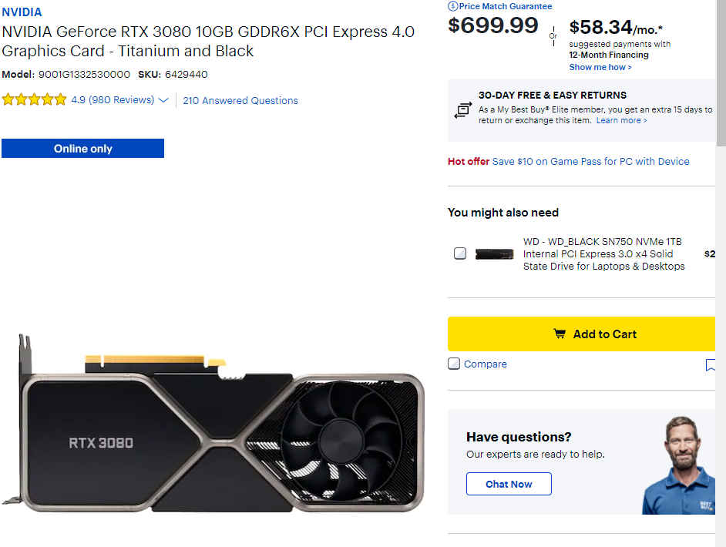Expand the 980 Reviews dropdown chevron
The image size is (726, 547).
tap(163, 100)
